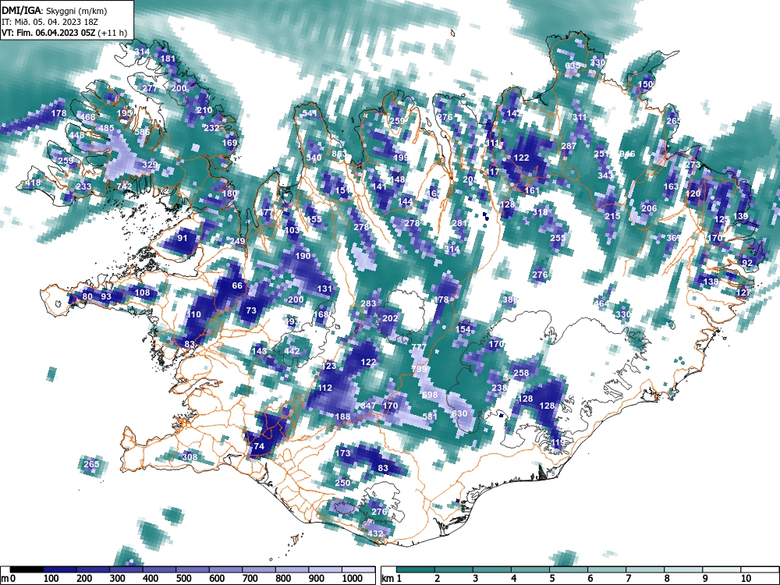This screenshot has width=780, height=585.
Task: Click the map value 131
Action: pyautogui.click(x=324, y=289)
